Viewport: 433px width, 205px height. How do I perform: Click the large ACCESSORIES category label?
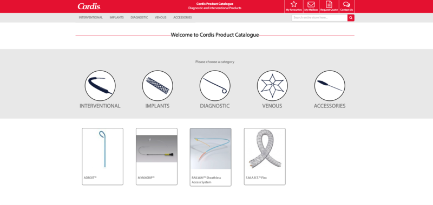[330, 106]
